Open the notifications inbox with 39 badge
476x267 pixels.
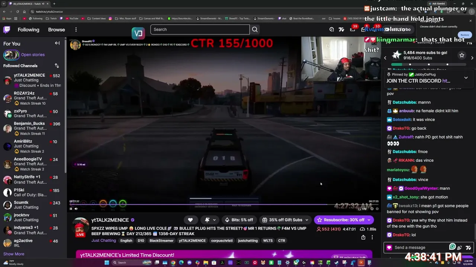click(353, 30)
